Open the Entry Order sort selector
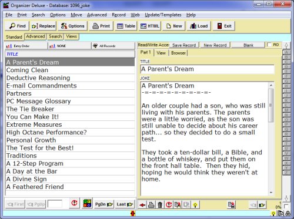Viewport: 294px width, 219px height. (x=26, y=46)
